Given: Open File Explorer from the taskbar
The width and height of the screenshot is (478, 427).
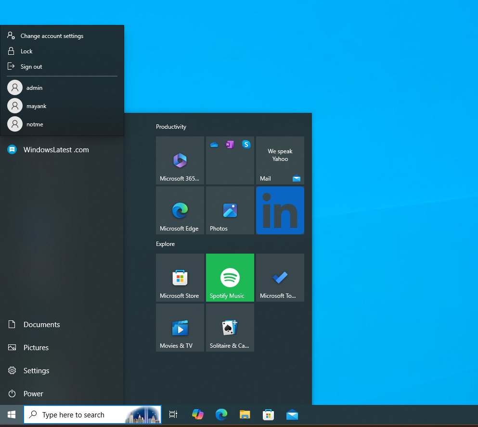Looking at the screenshot, I should [245, 415].
